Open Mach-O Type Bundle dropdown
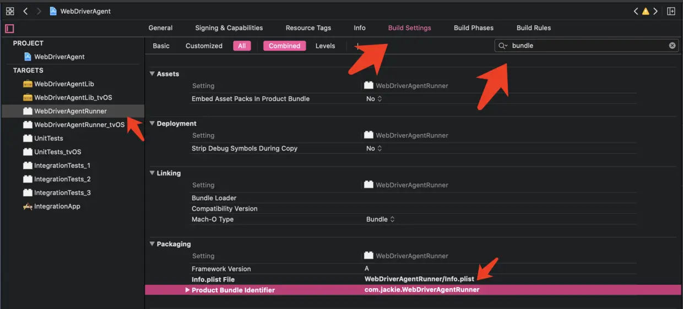 (381, 219)
